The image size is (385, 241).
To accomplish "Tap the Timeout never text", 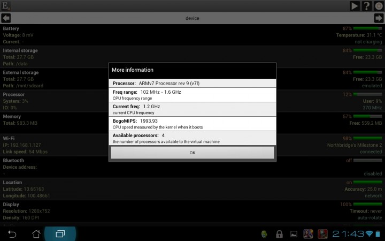I will point(366,211).
